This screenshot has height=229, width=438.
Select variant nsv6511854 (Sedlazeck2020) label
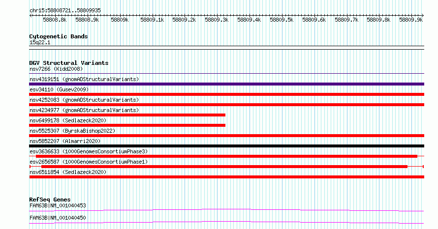68,172
